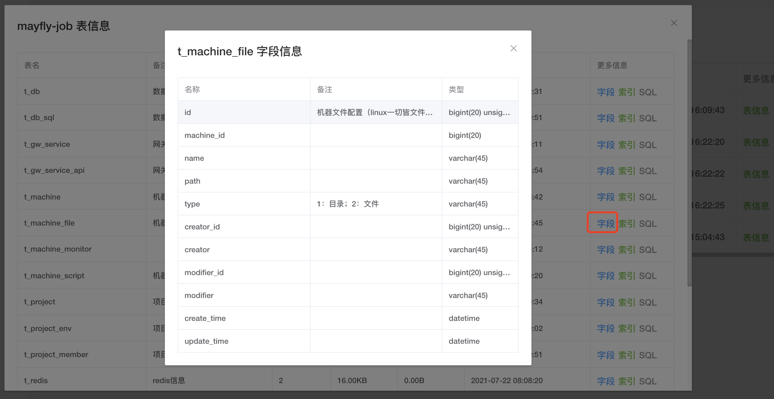Select the create_time field name

(x=205, y=318)
